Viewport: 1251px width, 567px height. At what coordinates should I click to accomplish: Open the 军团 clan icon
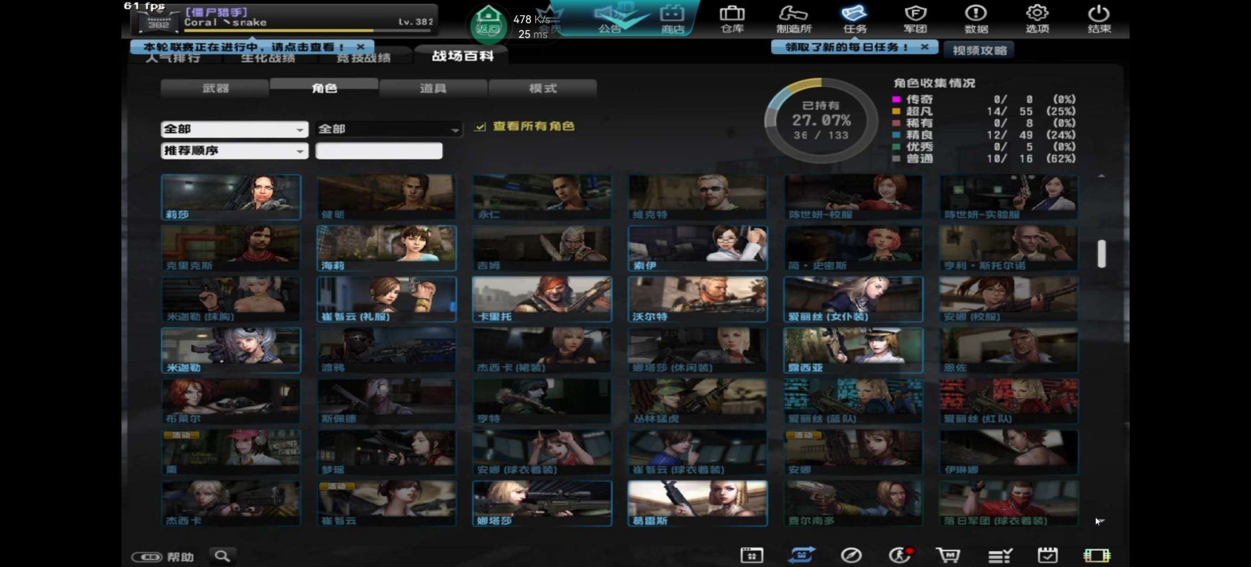tap(915, 19)
